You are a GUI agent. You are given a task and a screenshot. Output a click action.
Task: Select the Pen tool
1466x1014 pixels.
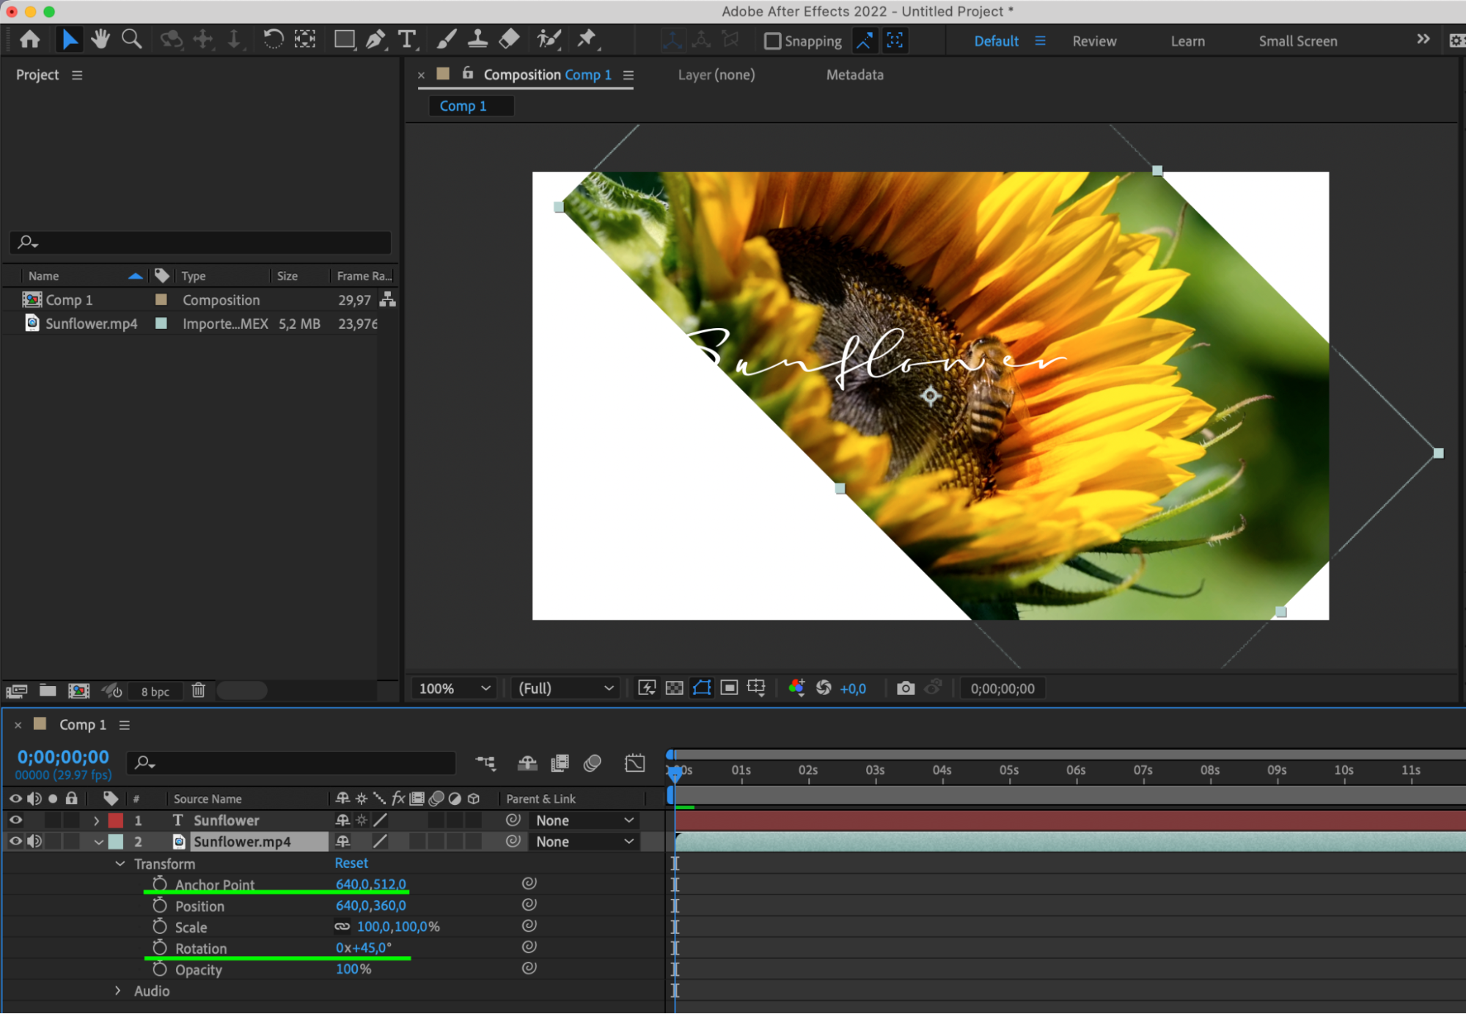(x=375, y=40)
